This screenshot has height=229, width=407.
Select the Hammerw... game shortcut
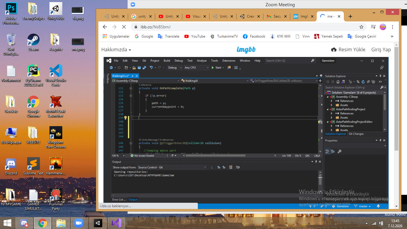56,166
